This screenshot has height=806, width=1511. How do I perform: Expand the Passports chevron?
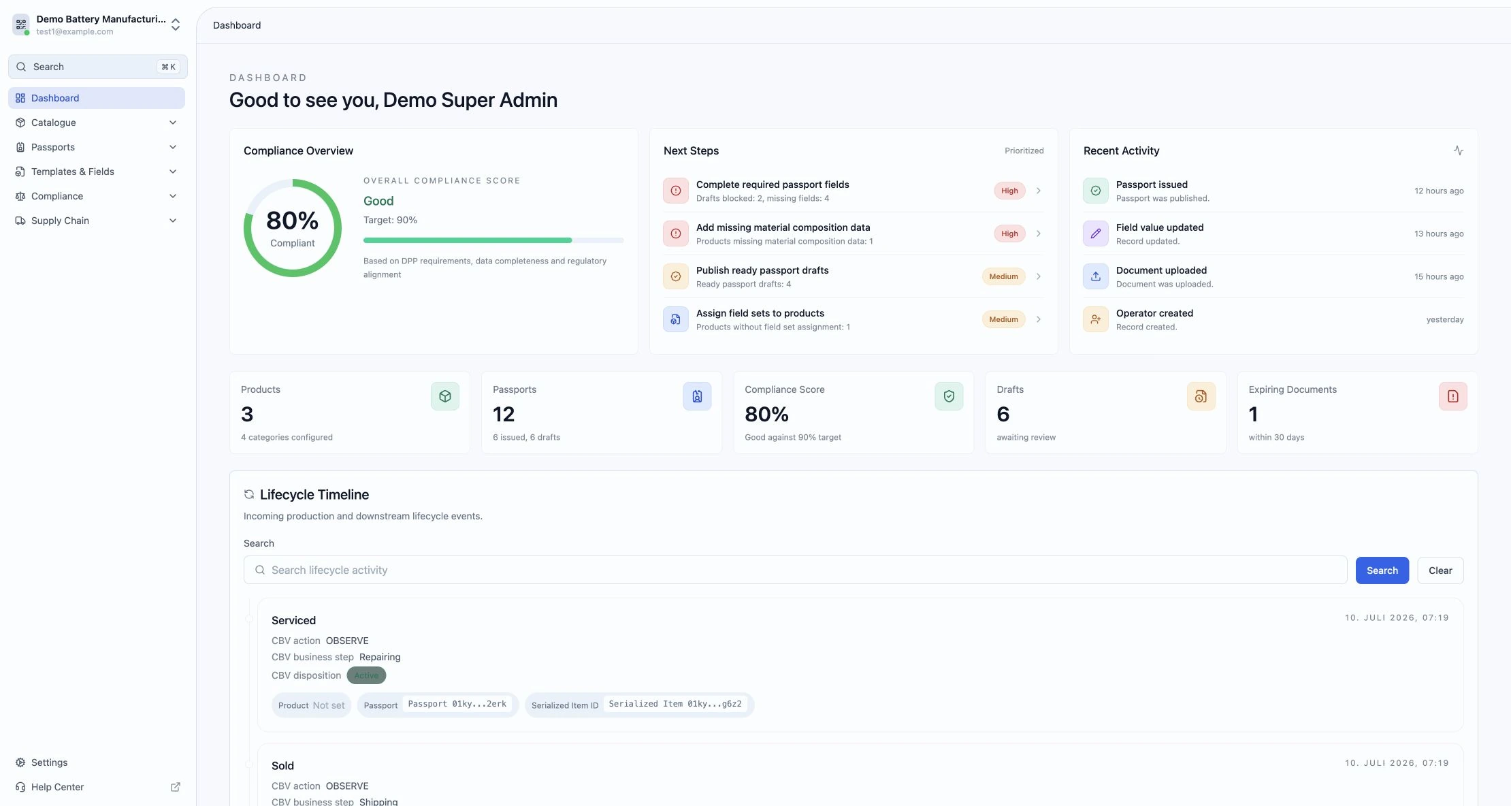coord(173,147)
